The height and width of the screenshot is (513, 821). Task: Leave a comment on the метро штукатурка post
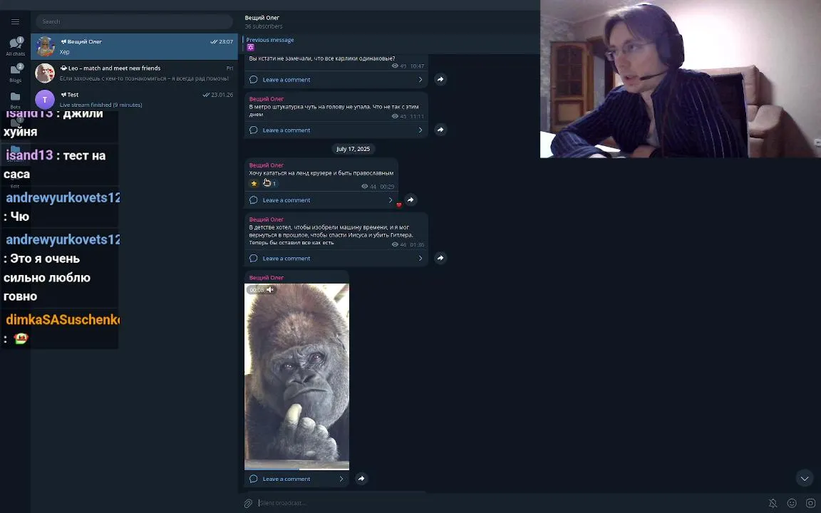pyautogui.click(x=286, y=130)
